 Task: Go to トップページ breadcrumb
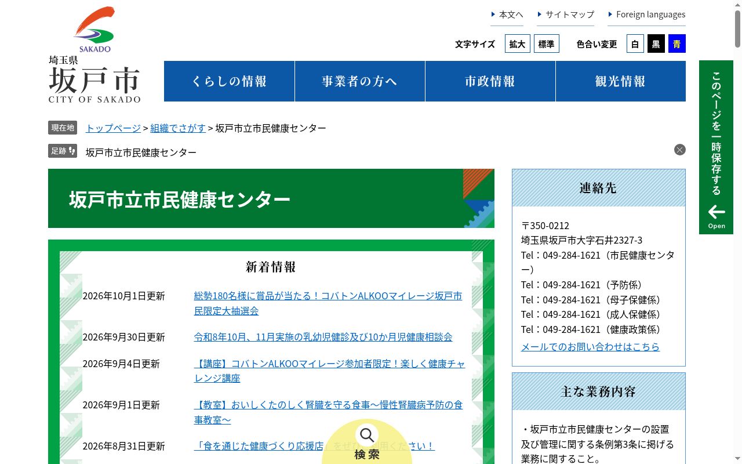point(113,128)
